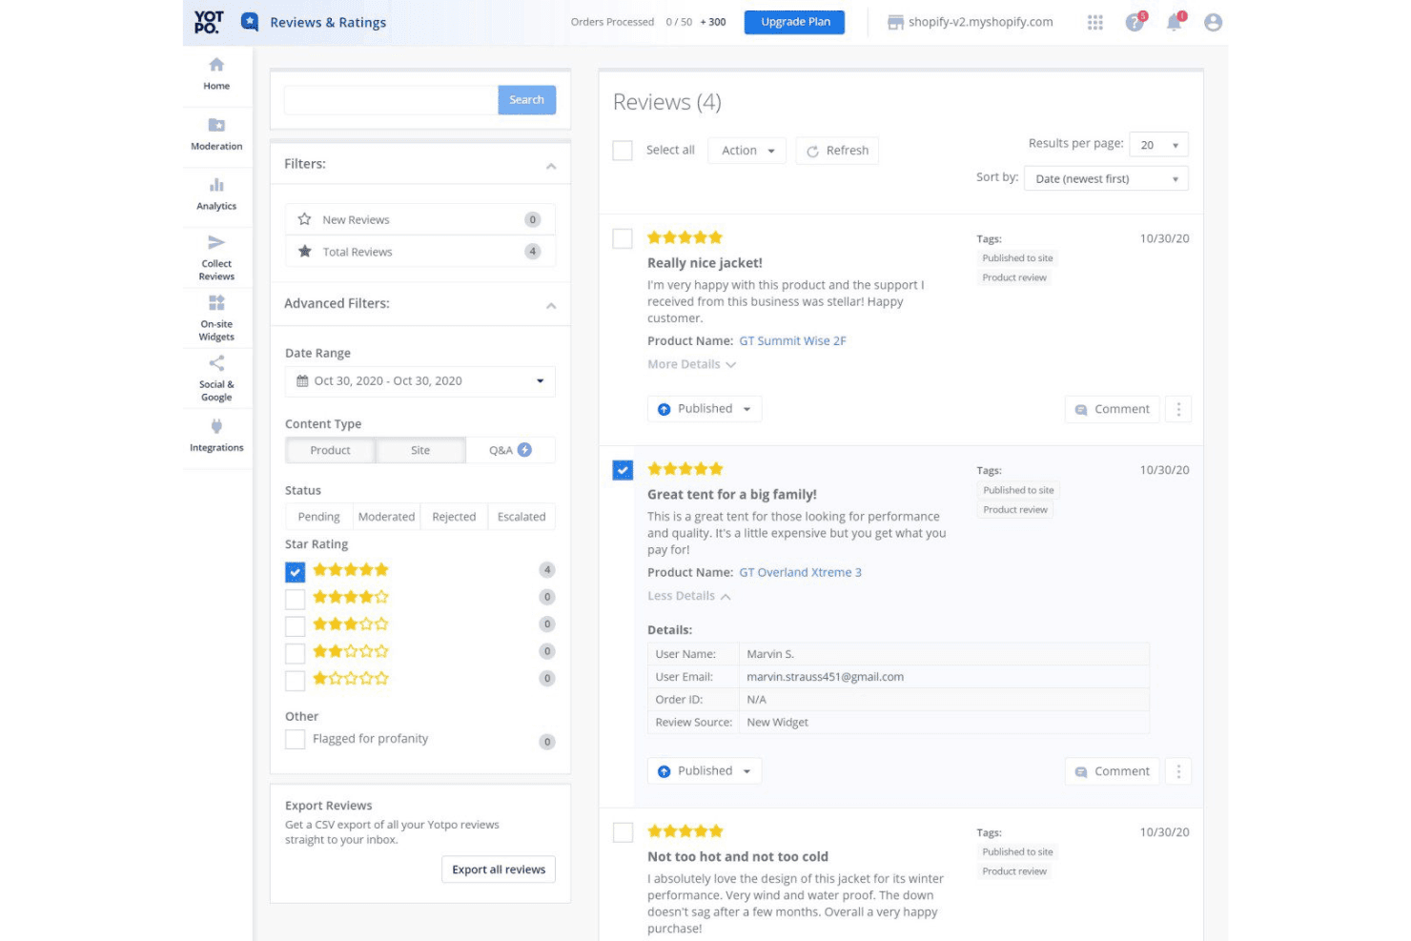Uncheck the Great tent for a big family review
Image resolution: width=1411 pixels, height=941 pixels.
(623, 470)
